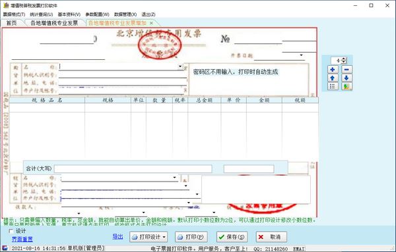Viewport: 396px width, 252px height.
Task: Click the 税率 column header
Action: [x=180, y=100]
